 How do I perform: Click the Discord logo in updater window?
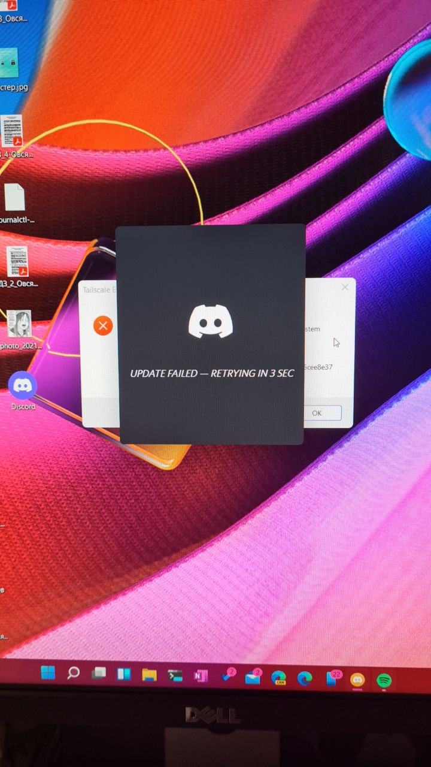point(211,321)
